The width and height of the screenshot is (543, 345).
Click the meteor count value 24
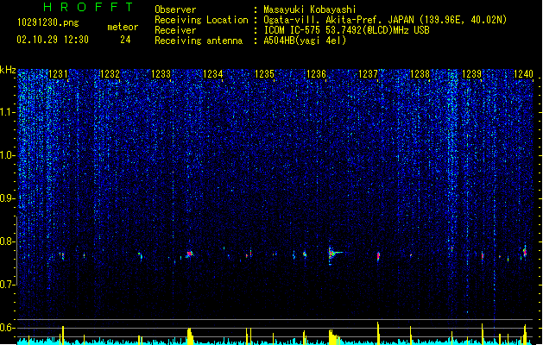pyautogui.click(x=125, y=40)
